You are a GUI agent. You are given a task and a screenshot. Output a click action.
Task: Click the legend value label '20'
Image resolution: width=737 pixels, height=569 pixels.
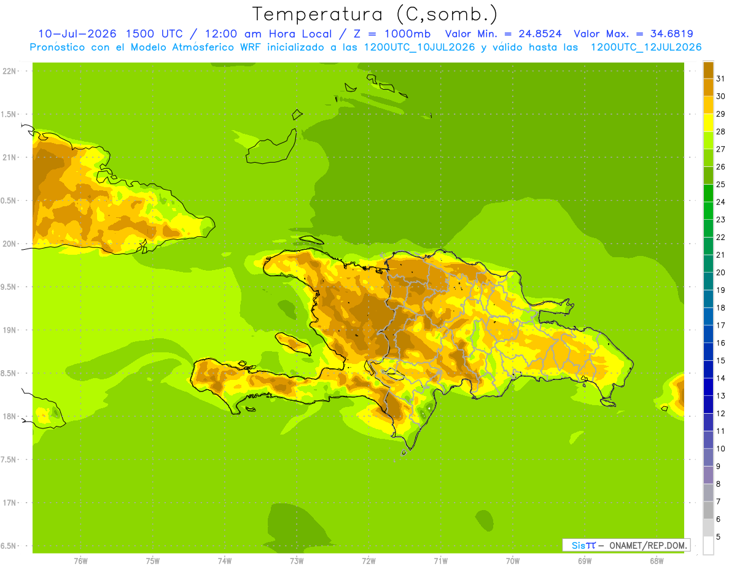tap(721, 273)
